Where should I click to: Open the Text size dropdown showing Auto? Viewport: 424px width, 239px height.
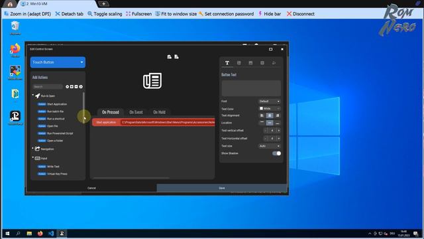pyautogui.click(x=270, y=146)
